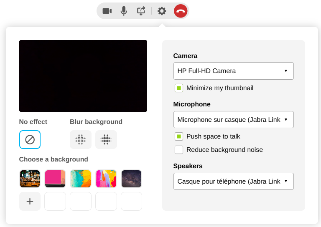Mute the microphone in the top toolbar

(124, 11)
